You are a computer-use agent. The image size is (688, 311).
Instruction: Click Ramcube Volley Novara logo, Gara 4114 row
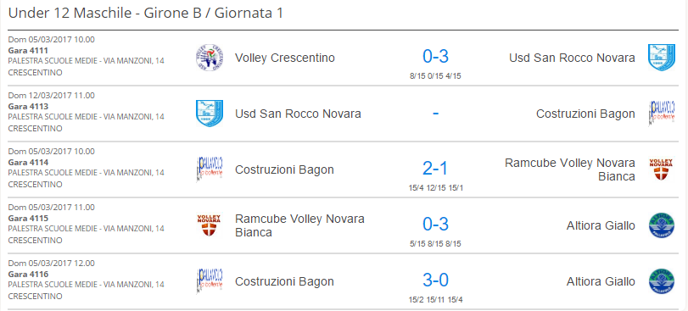(x=661, y=169)
